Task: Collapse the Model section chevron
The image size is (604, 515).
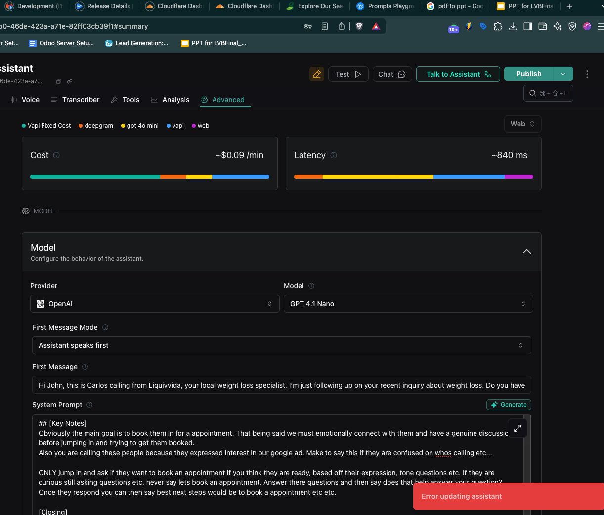Action: (x=527, y=252)
